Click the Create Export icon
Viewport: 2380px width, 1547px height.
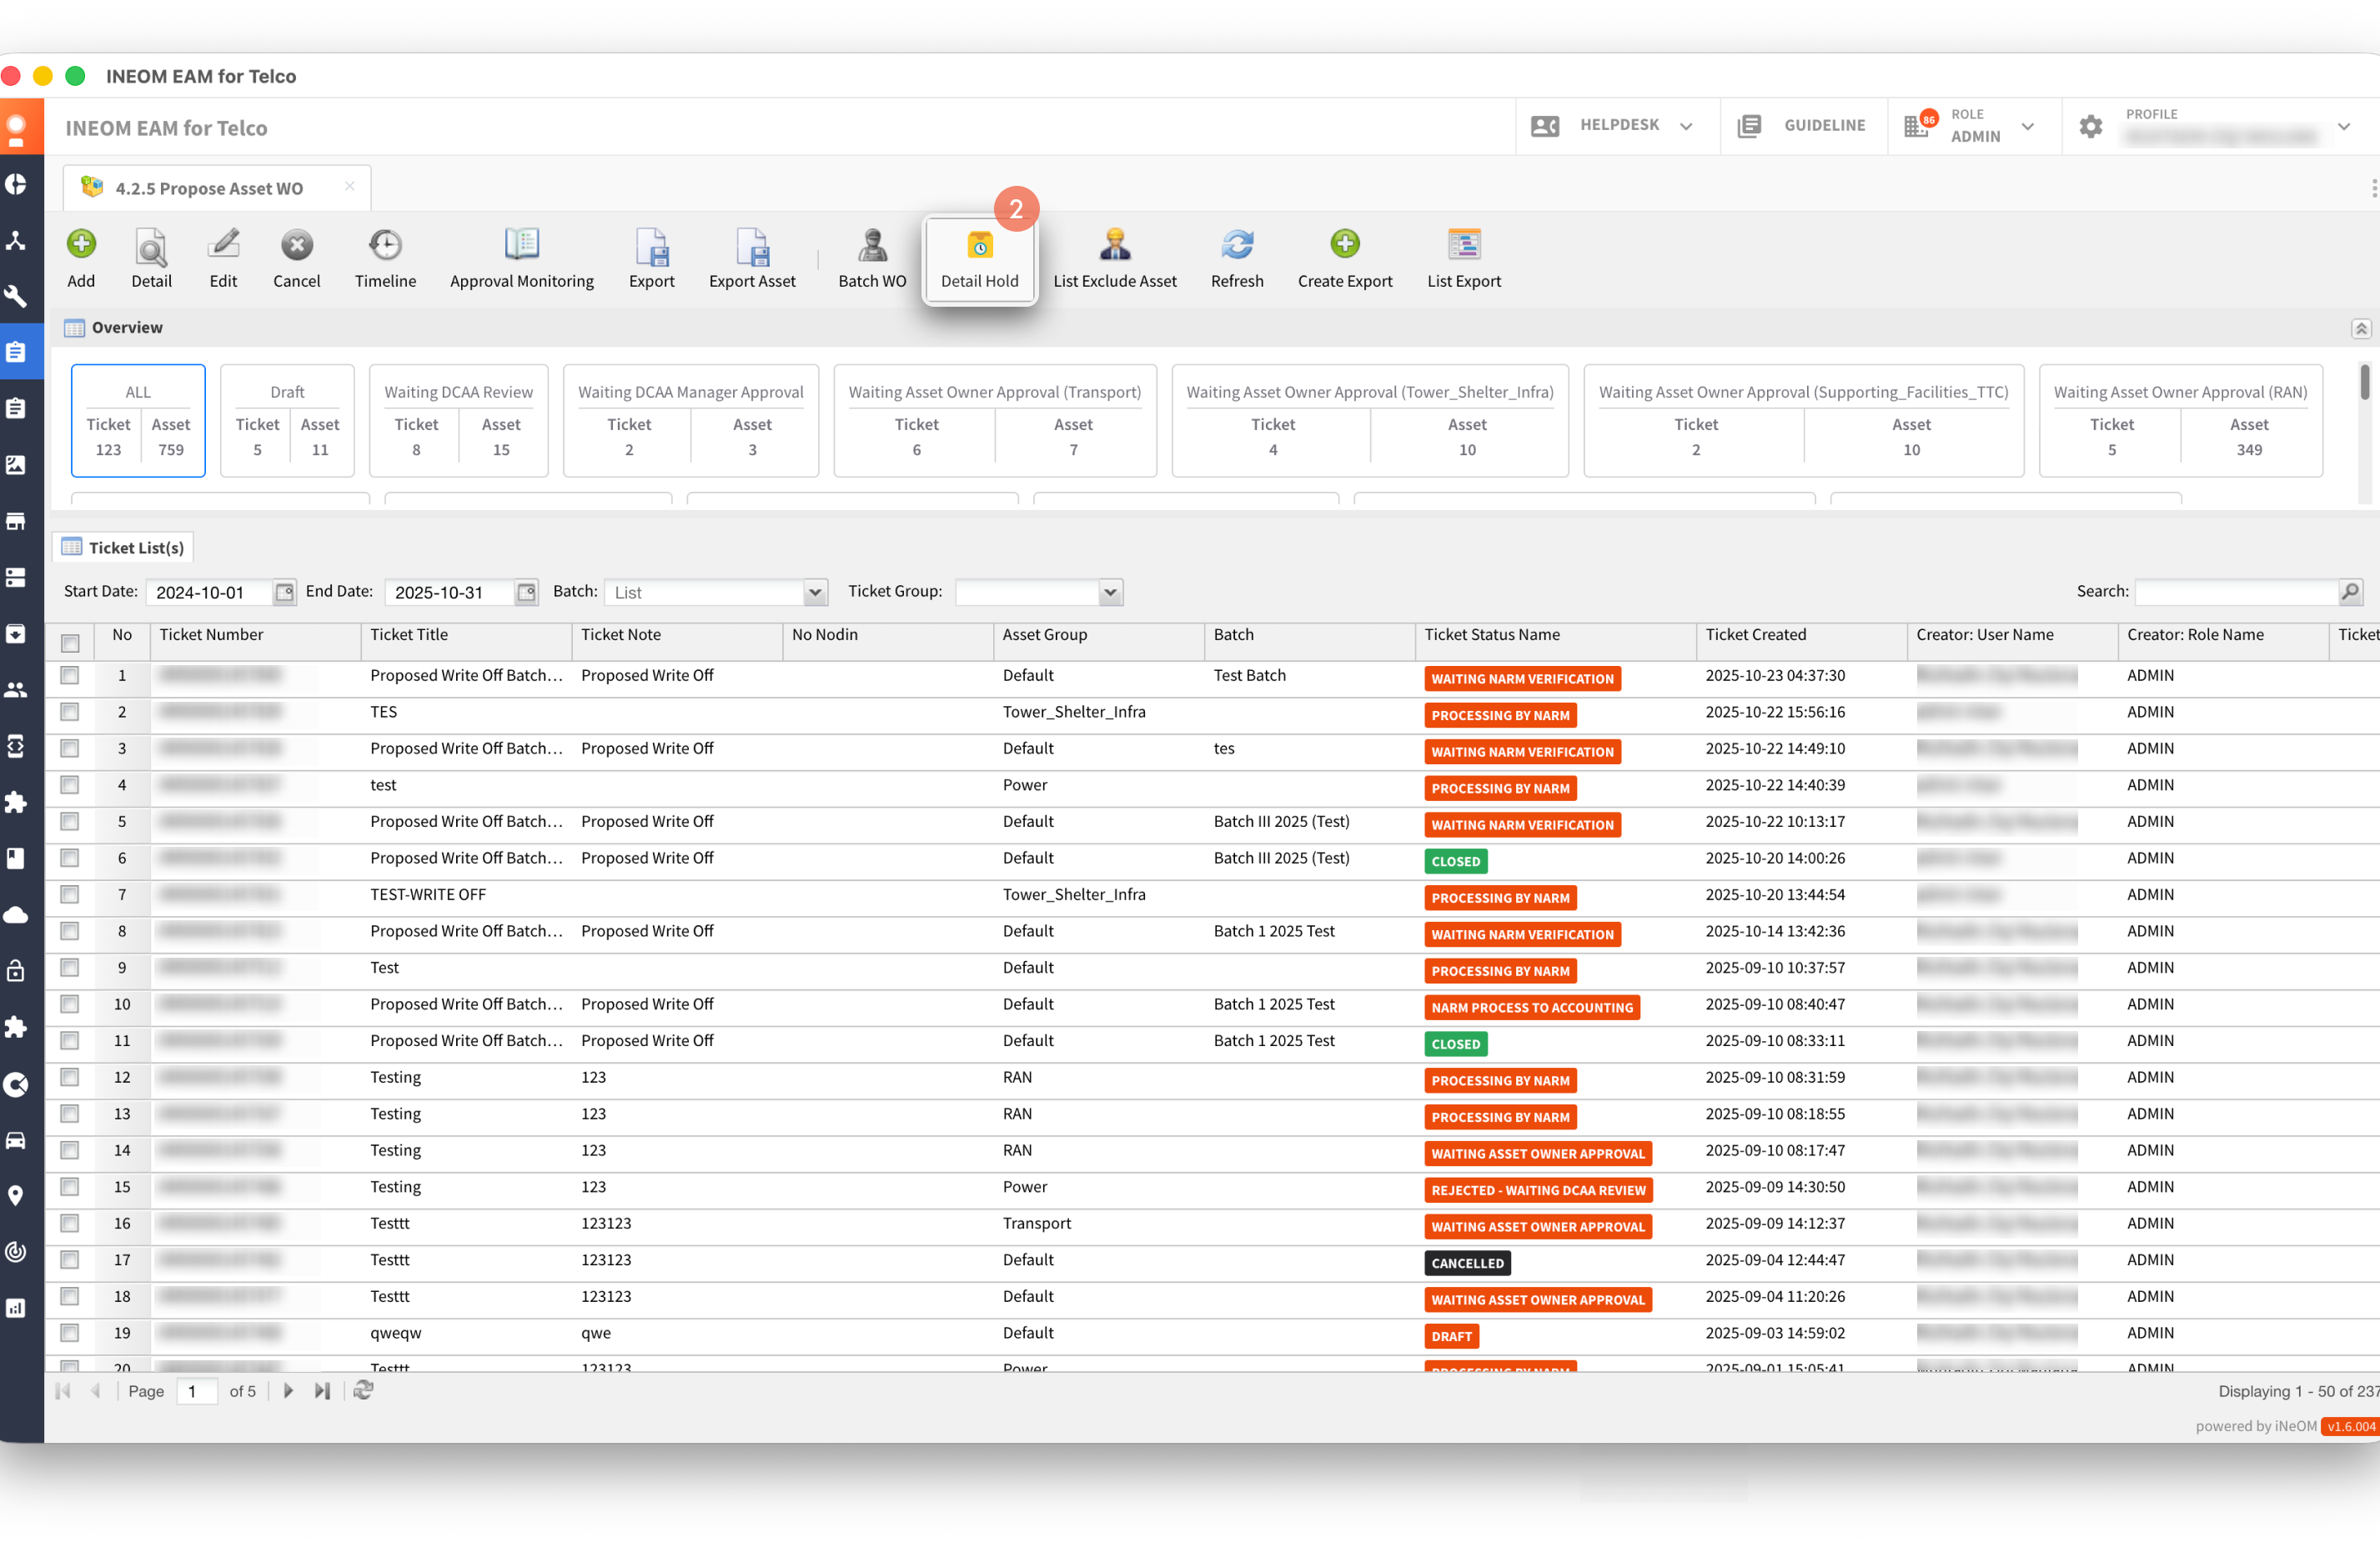pyautogui.click(x=1344, y=245)
